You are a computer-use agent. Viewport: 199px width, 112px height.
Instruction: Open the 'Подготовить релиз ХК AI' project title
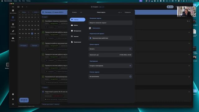56,91
